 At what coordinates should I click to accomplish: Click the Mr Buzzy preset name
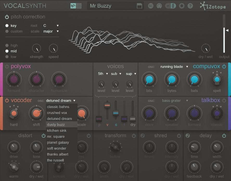pos(101,6)
